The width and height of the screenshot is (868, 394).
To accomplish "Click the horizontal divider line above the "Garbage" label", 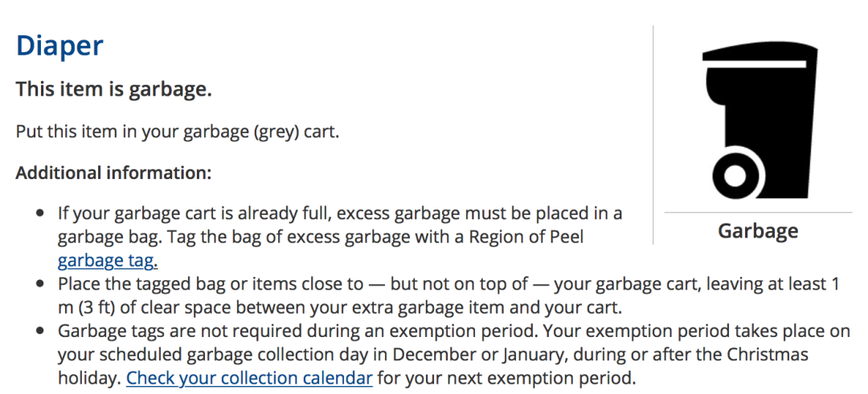I will (x=758, y=212).
